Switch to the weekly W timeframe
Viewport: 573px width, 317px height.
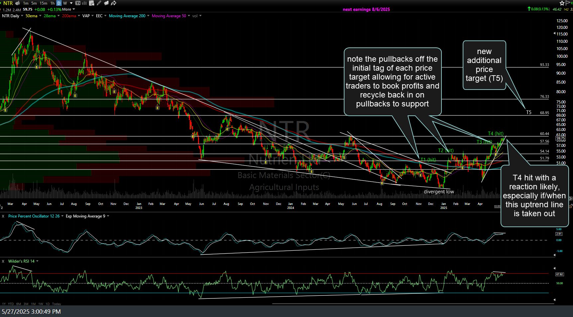(65, 3)
